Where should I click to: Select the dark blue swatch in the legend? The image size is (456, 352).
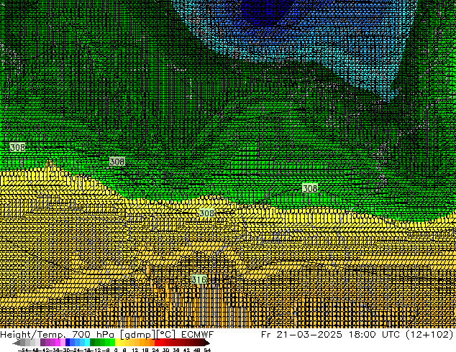(x=68, y=343)
